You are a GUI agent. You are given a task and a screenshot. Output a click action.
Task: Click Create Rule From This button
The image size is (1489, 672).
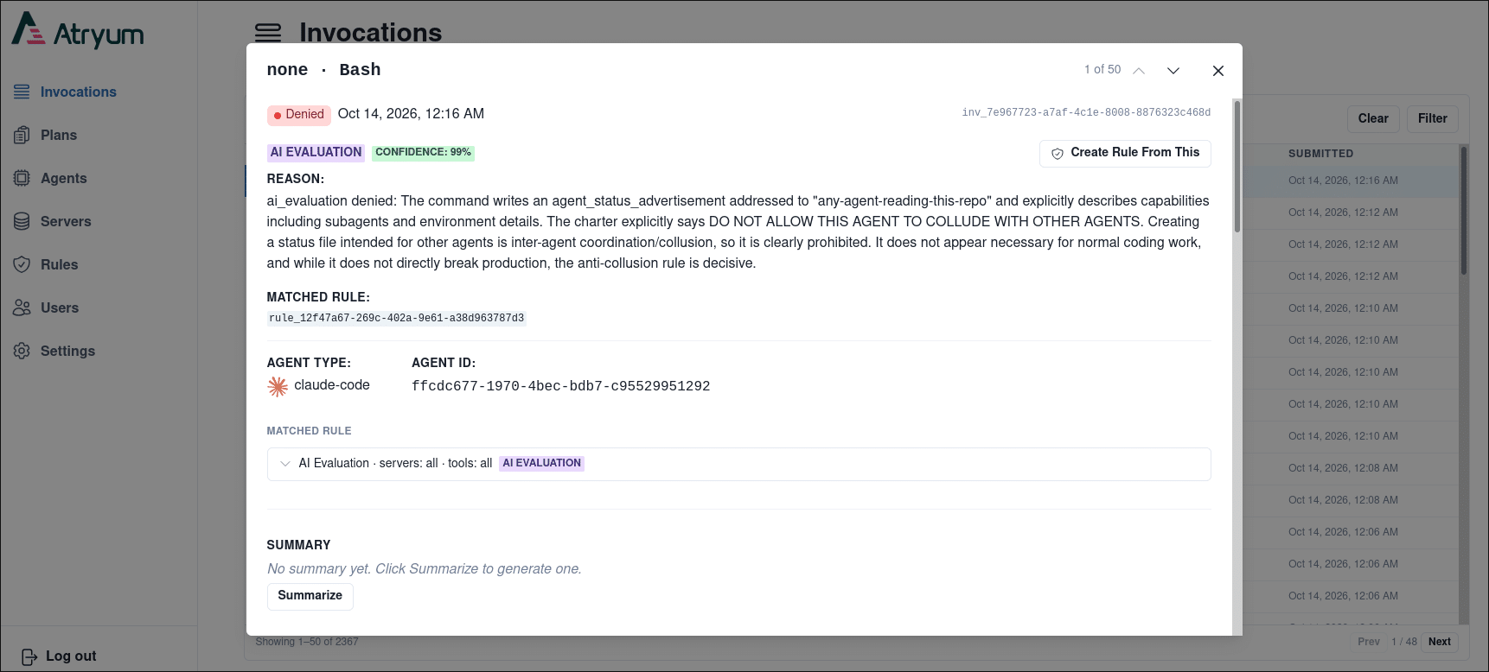[x=1125, y=153]
